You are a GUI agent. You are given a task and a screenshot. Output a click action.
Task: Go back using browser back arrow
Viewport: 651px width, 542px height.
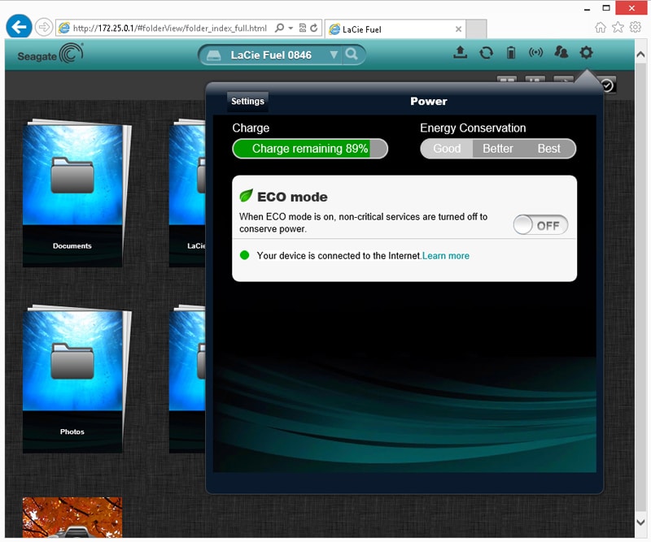click(x=19, y=27)
